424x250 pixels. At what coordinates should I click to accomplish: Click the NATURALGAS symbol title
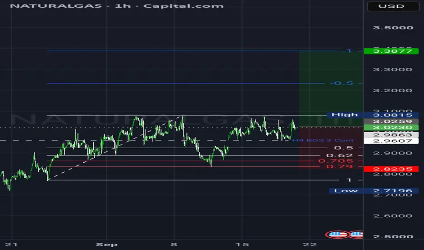click(x=56, y=6)
